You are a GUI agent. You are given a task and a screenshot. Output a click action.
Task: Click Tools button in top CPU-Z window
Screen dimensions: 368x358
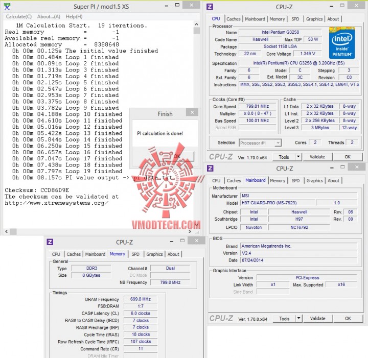pyautogui.click(x=284, y=157)
